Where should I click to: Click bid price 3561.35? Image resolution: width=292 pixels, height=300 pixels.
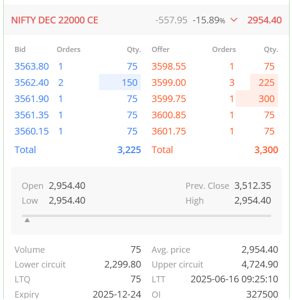pyautogui.click(x=32, y=115)
